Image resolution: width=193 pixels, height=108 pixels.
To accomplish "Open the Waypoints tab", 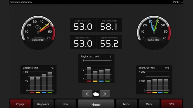I will (x=43, y=104).
